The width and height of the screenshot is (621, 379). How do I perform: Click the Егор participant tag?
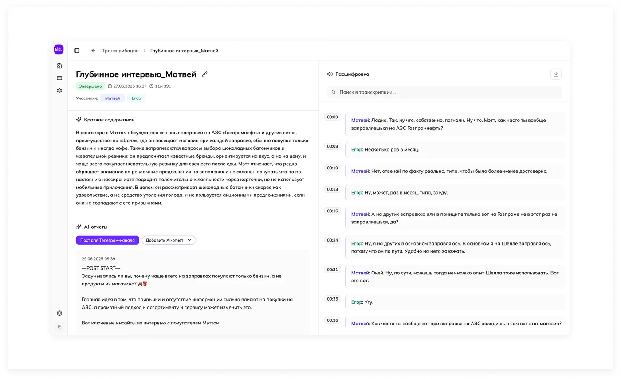point(136,98)
